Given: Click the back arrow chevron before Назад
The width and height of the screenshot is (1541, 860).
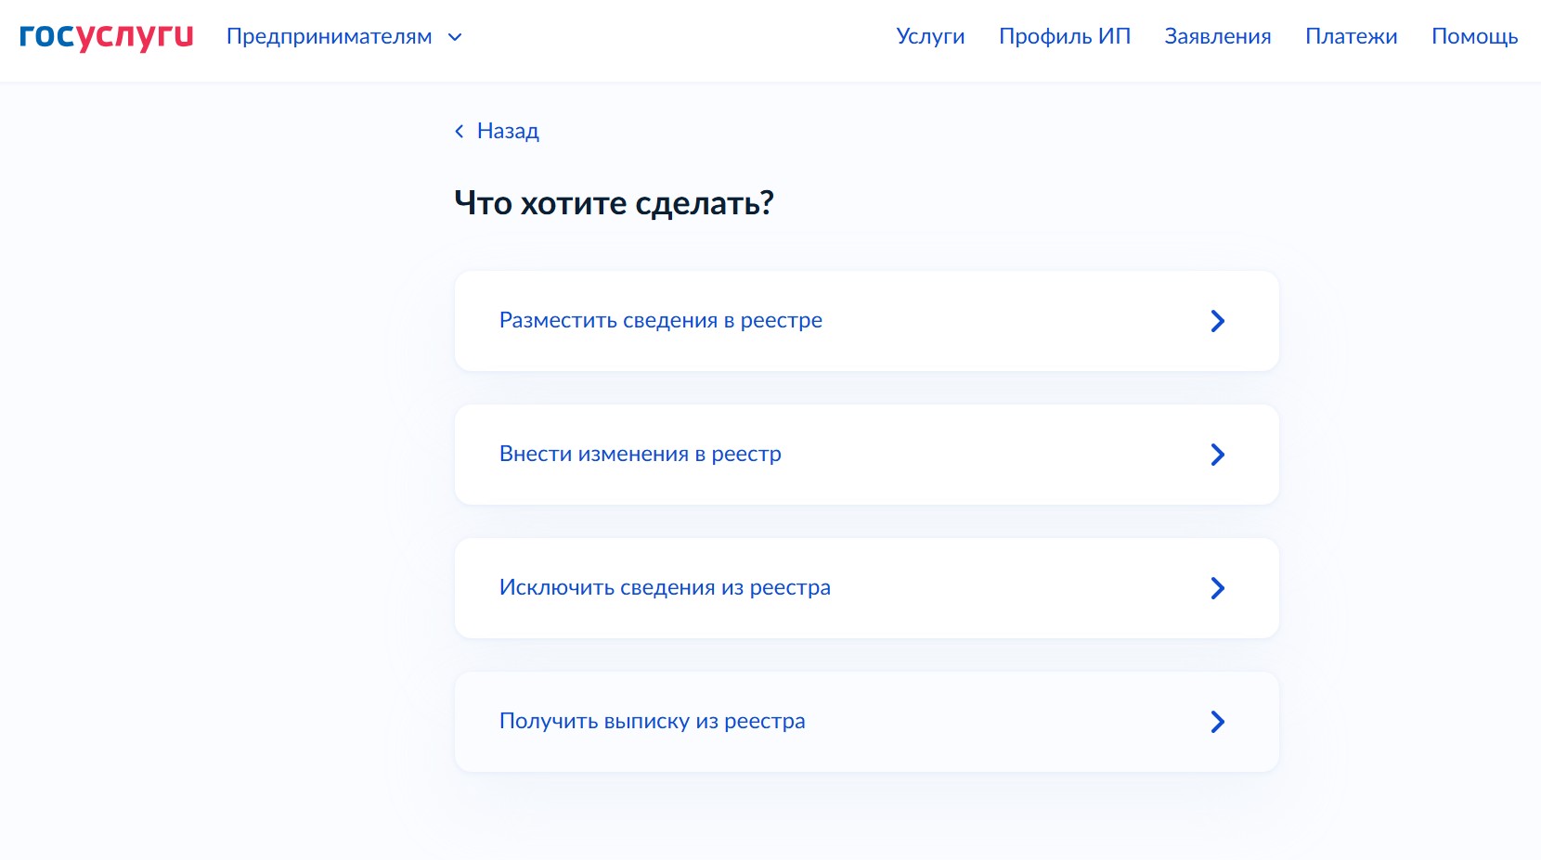Looking at the screenshot, I should click(459, 132).
